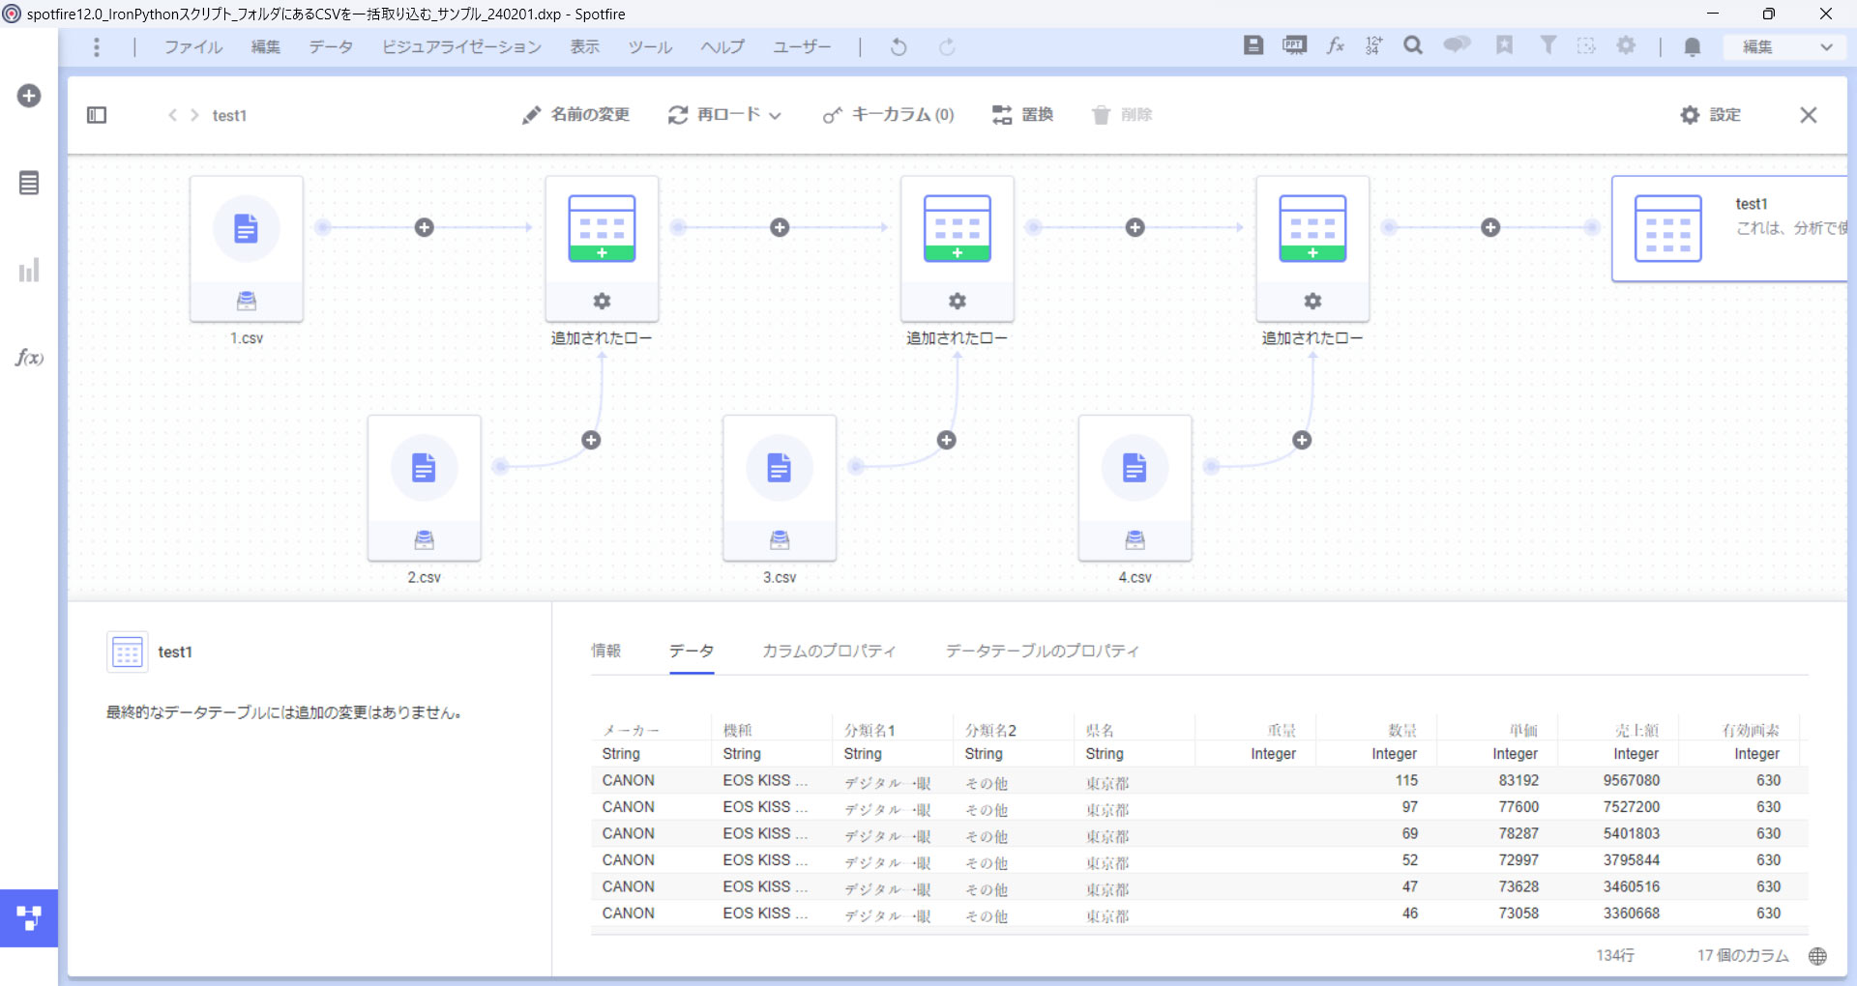
Task: Open settings gear on second added-rows node
Action: [958, 301]
